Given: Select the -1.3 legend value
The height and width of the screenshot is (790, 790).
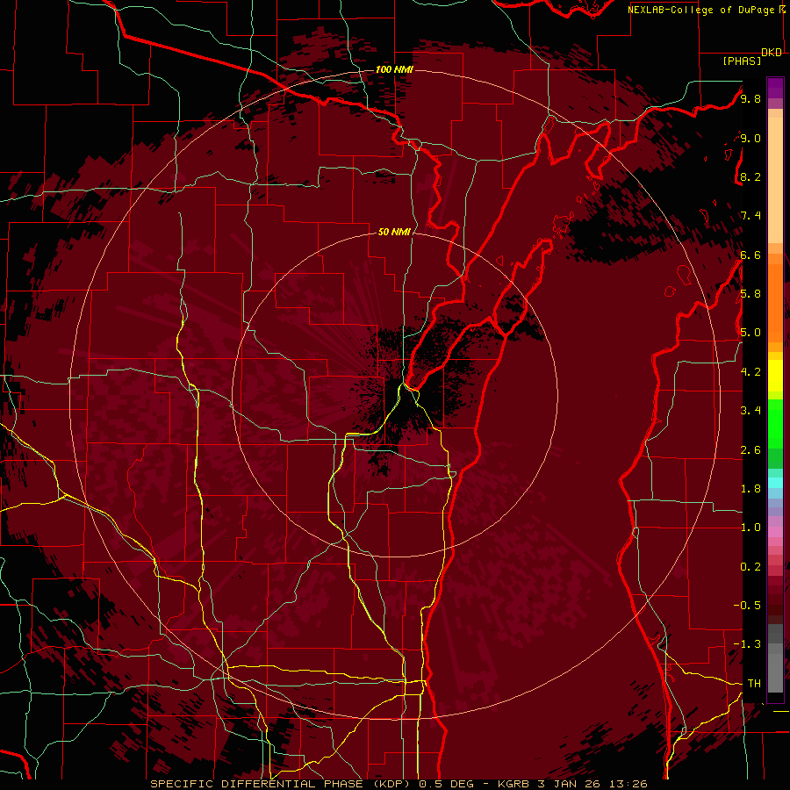Looking at the screenshot, I should tap(747, 644).
